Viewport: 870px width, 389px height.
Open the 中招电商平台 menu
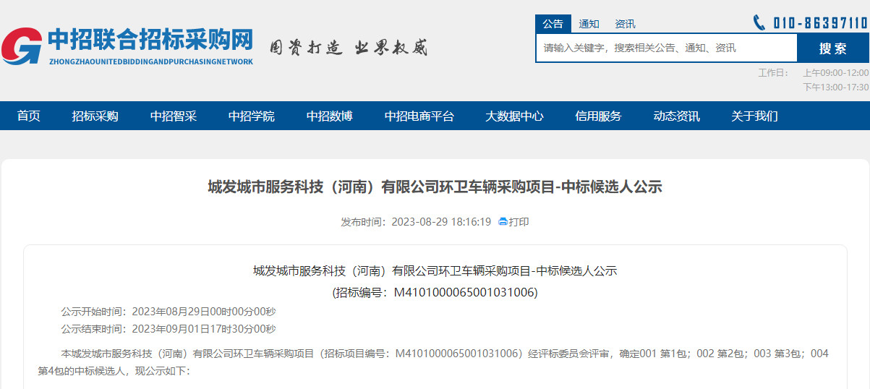(419, 116)
